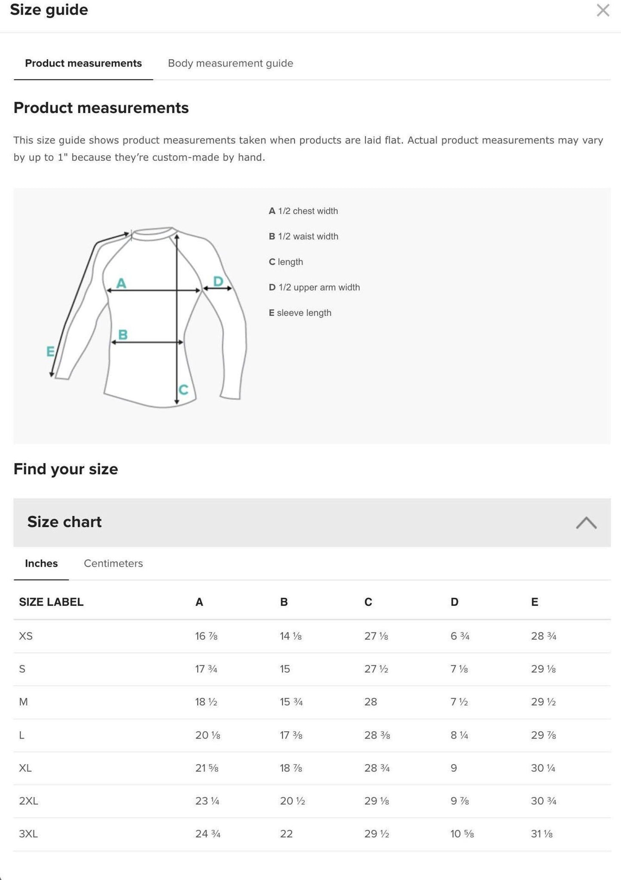Click the '1/2 upper arm width' legend text
The image size is (621, 880).
tap(318, 287)
